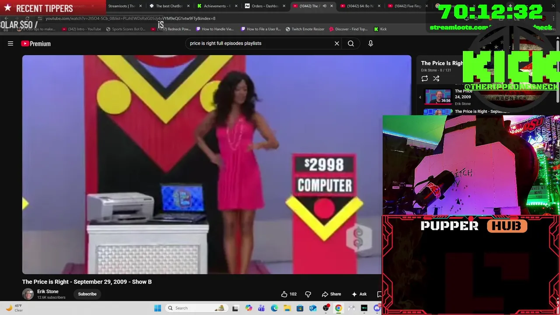
Task: Open File Explorer from taskbar
Action: 287,308
